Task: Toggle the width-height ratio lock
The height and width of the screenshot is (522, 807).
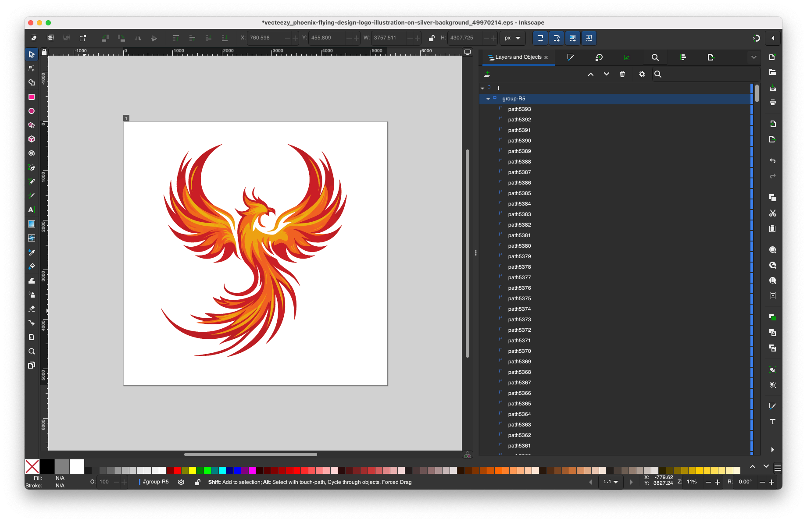Action: point(432,38)
